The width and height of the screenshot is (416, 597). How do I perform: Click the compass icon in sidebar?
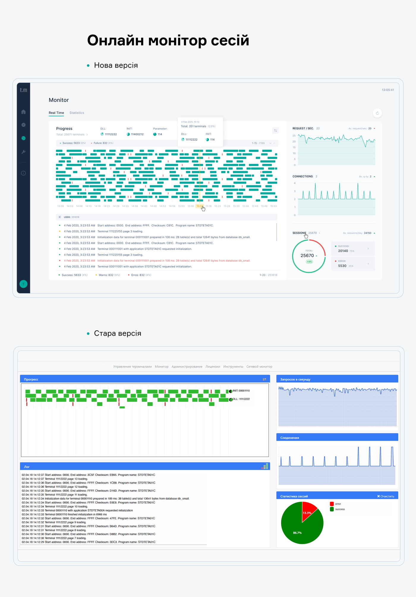point(23,125)
